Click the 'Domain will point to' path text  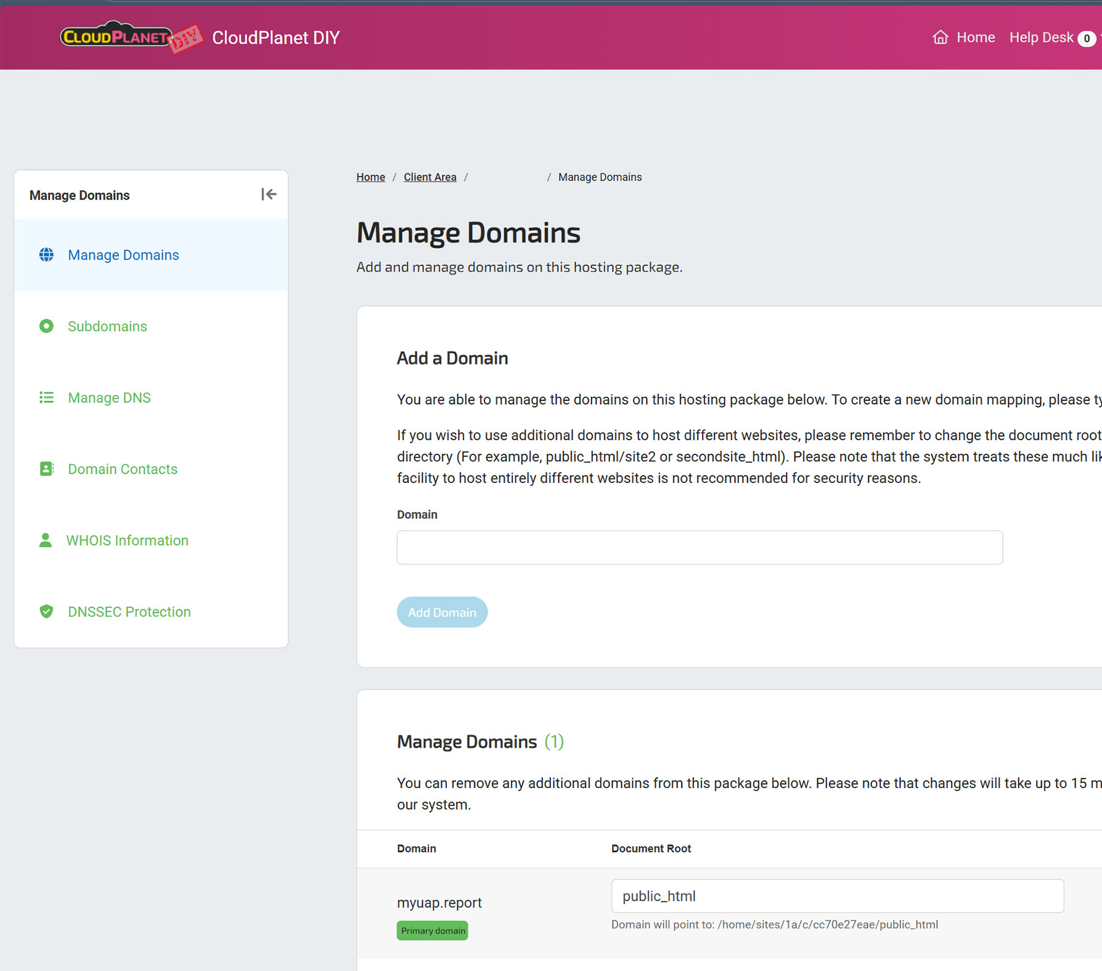775,924
